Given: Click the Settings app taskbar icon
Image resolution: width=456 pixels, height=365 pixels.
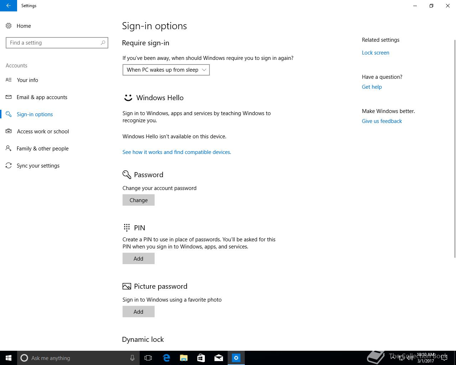Looking at the screenshot, I should 236,358.
